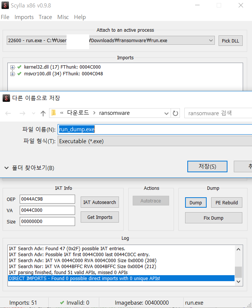
Task: Select the DIRECT IMPORTS log line
Action: coord(121,278)
